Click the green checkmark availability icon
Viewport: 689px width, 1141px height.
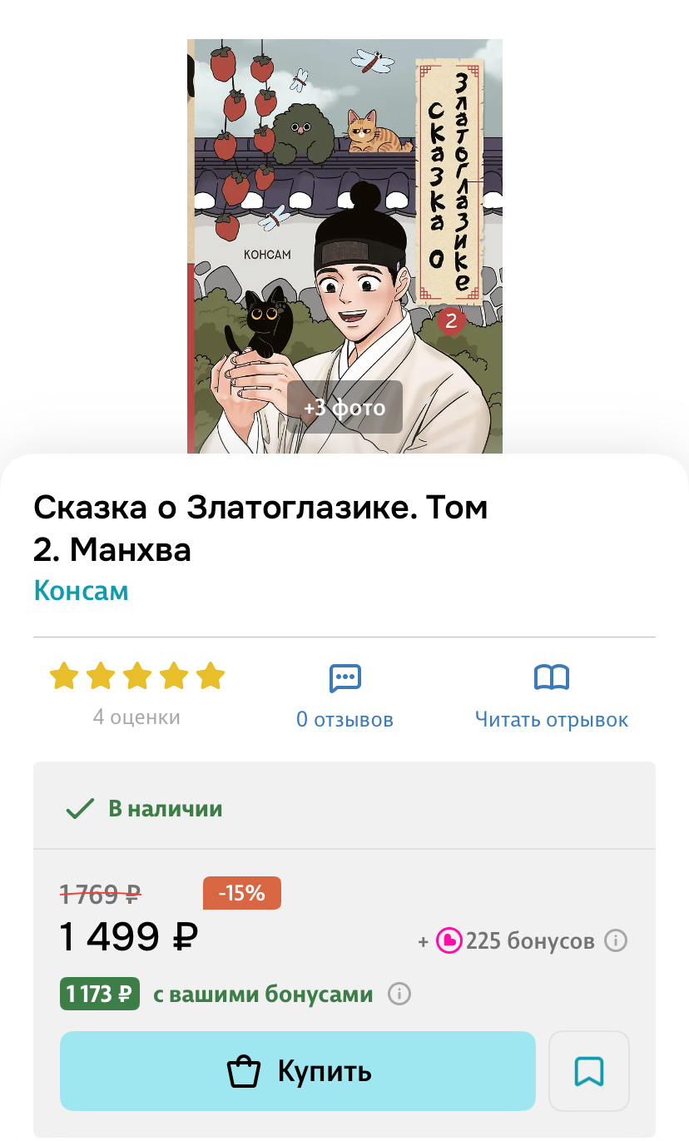pos(80,809)
